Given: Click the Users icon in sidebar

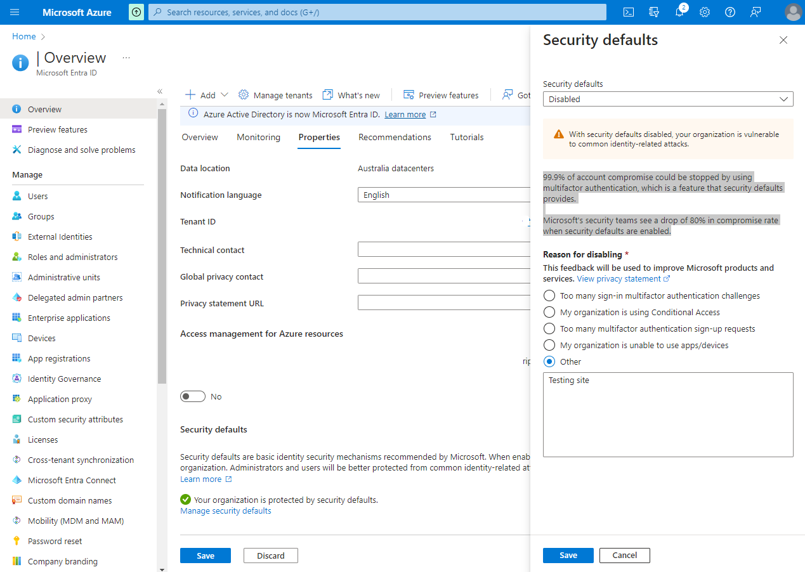Looking at the screenshot, I should click(x=17, y=196).
